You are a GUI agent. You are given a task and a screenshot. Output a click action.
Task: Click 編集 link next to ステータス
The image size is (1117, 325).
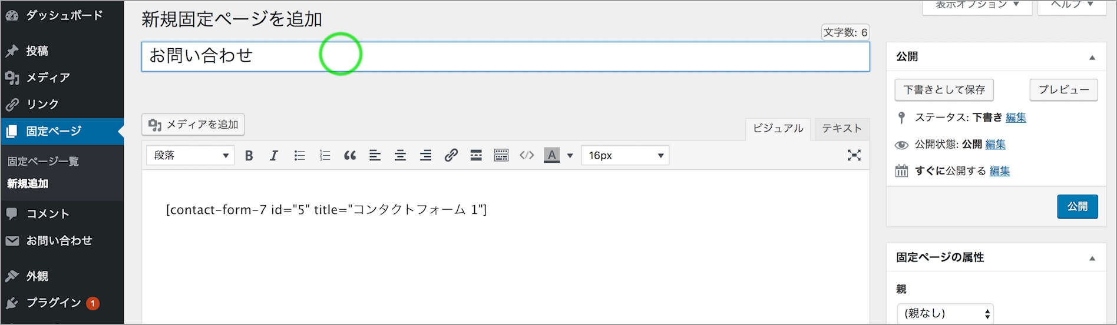pos(1016,118)
